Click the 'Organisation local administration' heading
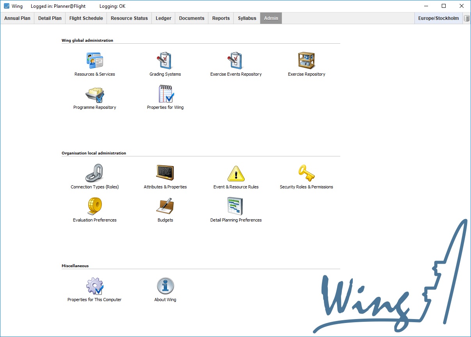The width and height of the screenshot is (471, 337). (94, 153)
